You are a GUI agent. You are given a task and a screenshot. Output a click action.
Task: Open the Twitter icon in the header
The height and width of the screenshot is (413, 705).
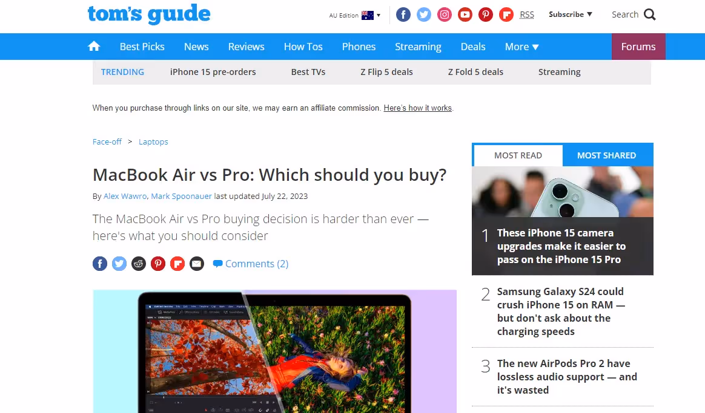[423, 15]
